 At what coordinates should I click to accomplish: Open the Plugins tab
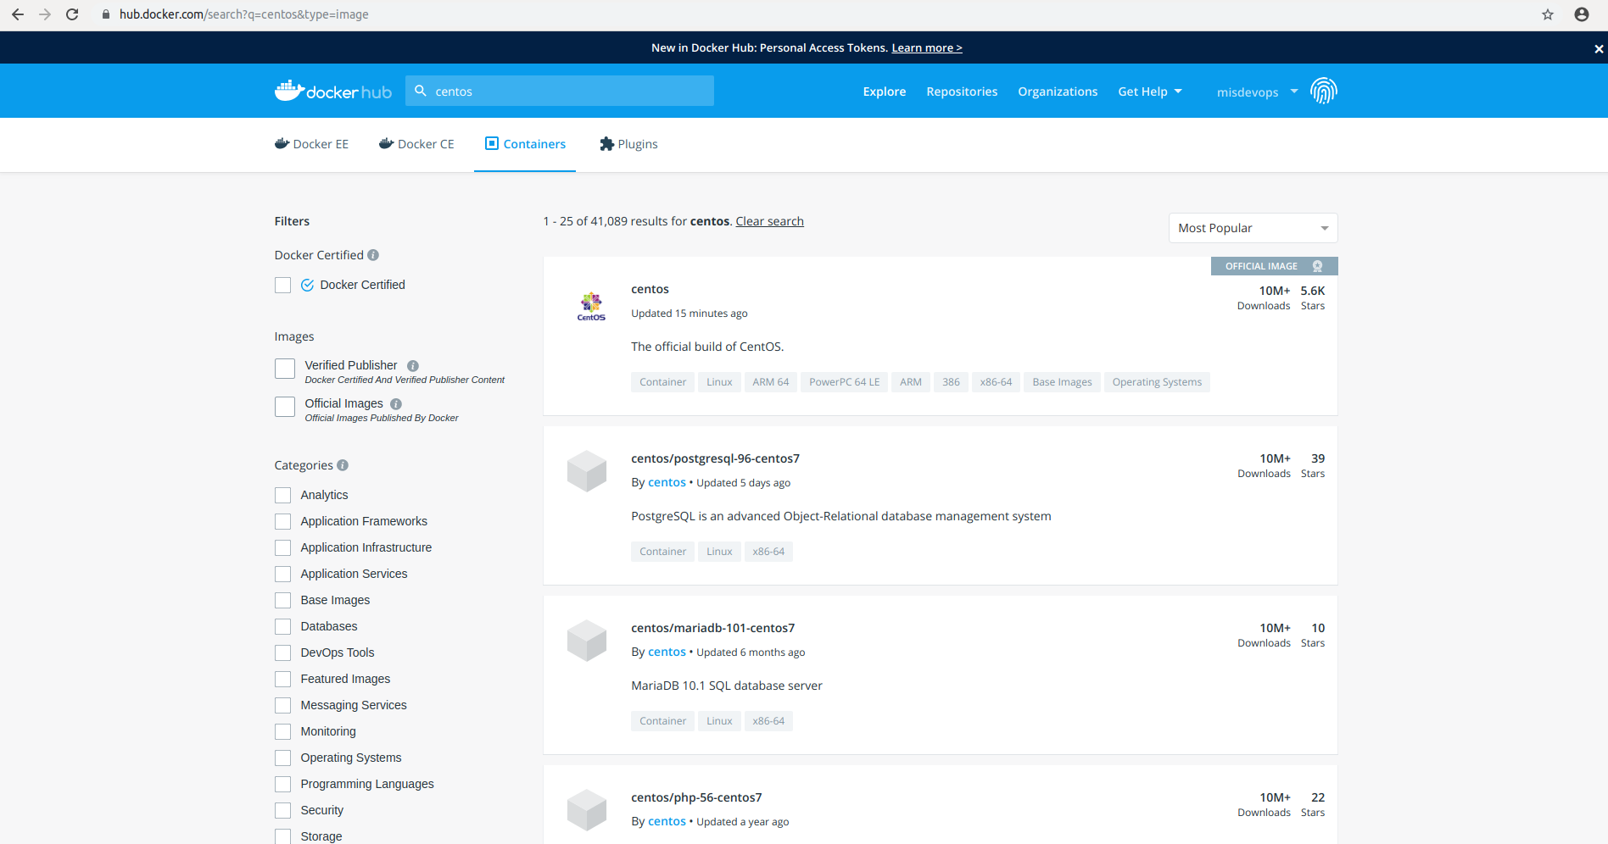click(x=628, y=144)
